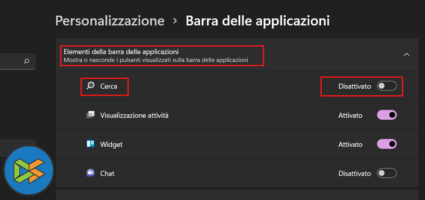Go back to Personalizzazione breadcrumb
Screen dimensions: 425x200
click(110, 21)
